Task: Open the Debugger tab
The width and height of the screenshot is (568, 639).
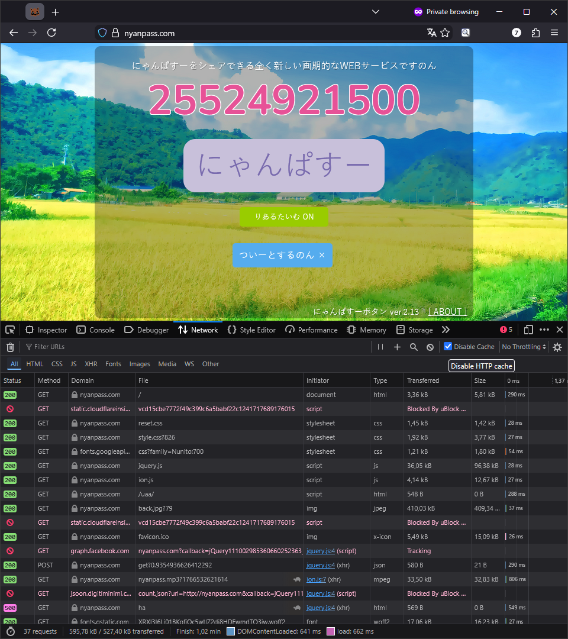Action: click(x=146, y=330)
